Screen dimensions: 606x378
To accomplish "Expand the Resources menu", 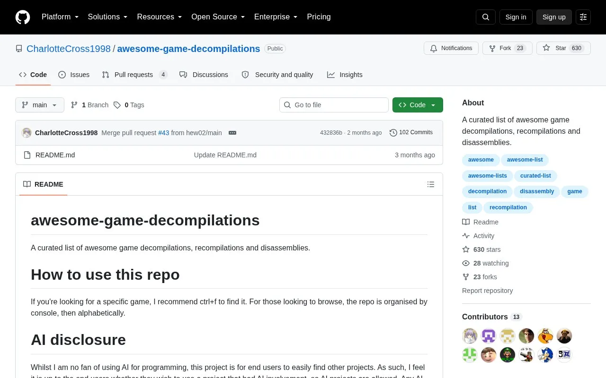I will pyautogui.click(x=160, y=17).
